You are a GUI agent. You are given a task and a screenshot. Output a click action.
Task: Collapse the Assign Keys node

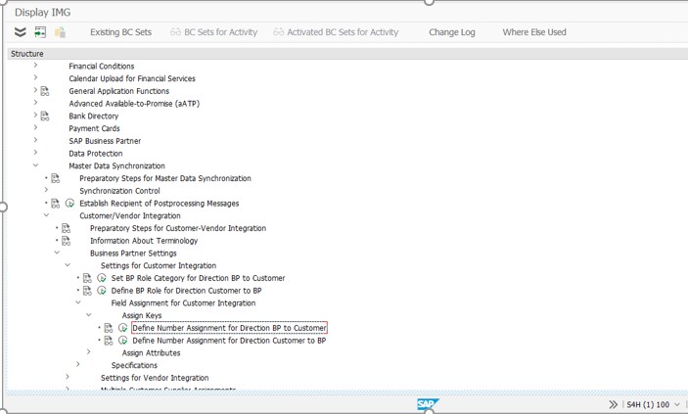pyautogui.click(x=89, y=315)
